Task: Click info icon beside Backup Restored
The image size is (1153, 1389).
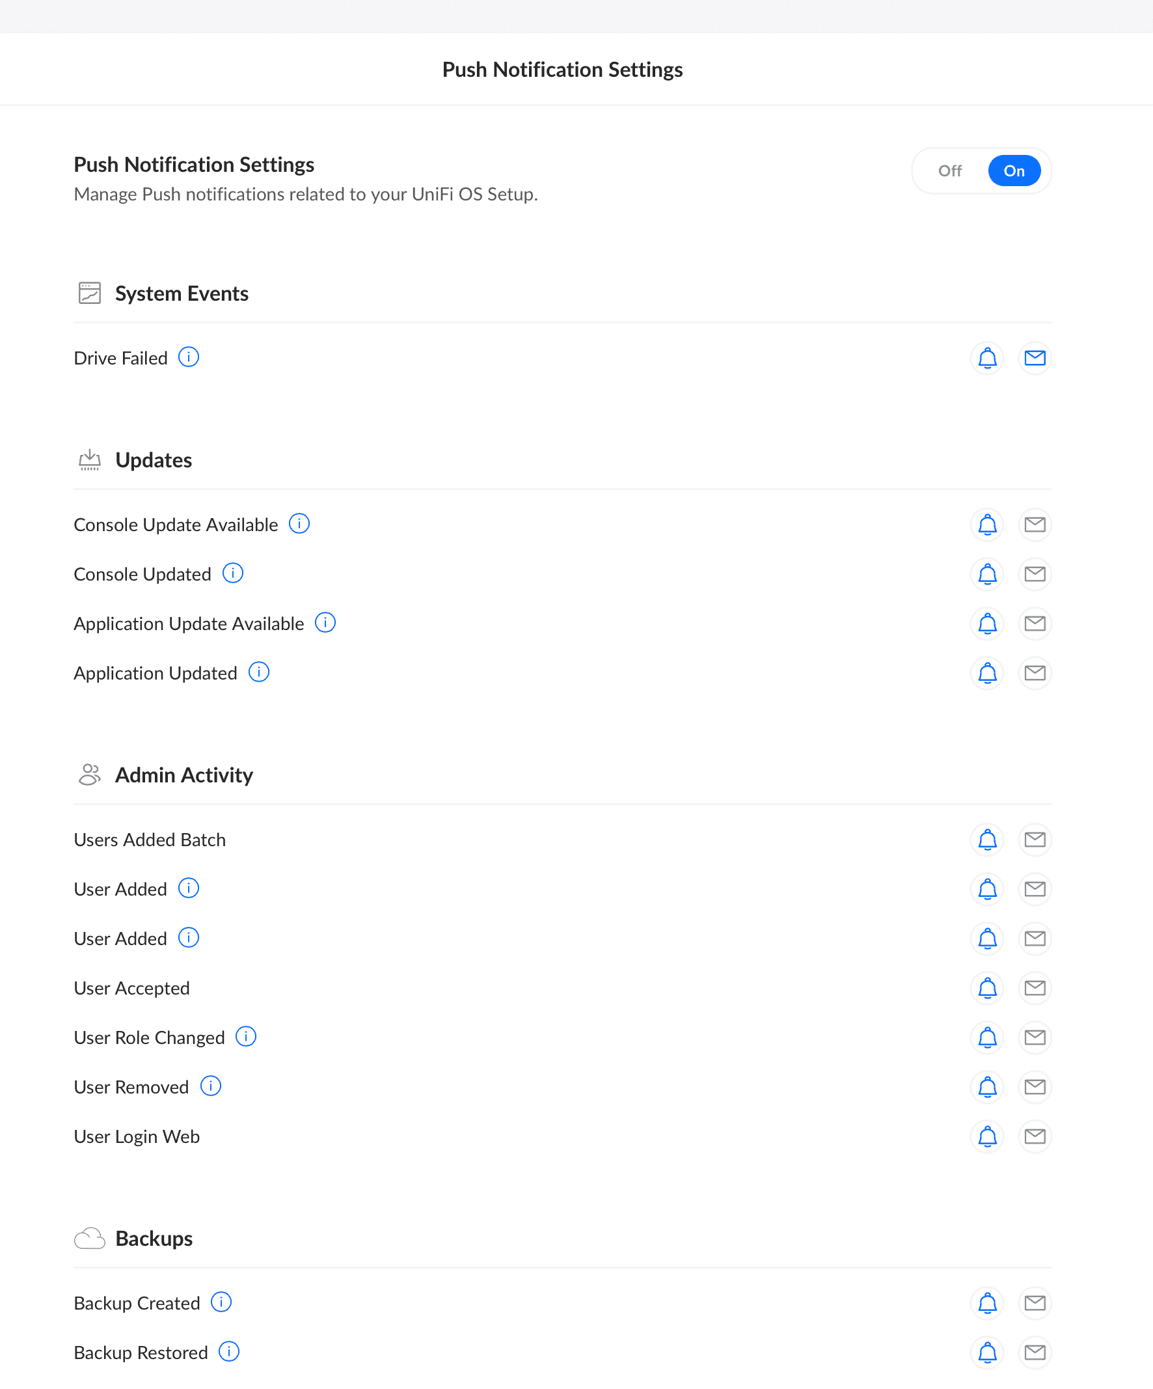Action: (x=229, y=1352)
